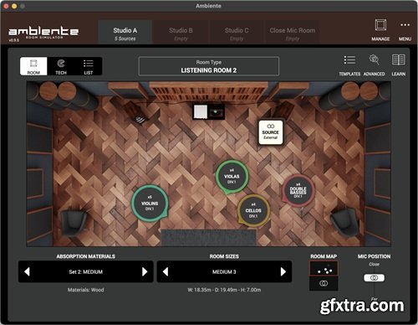Open the Templates list icon
The width and height of the screenshot is (418, 325).
(x=349, y=65)
